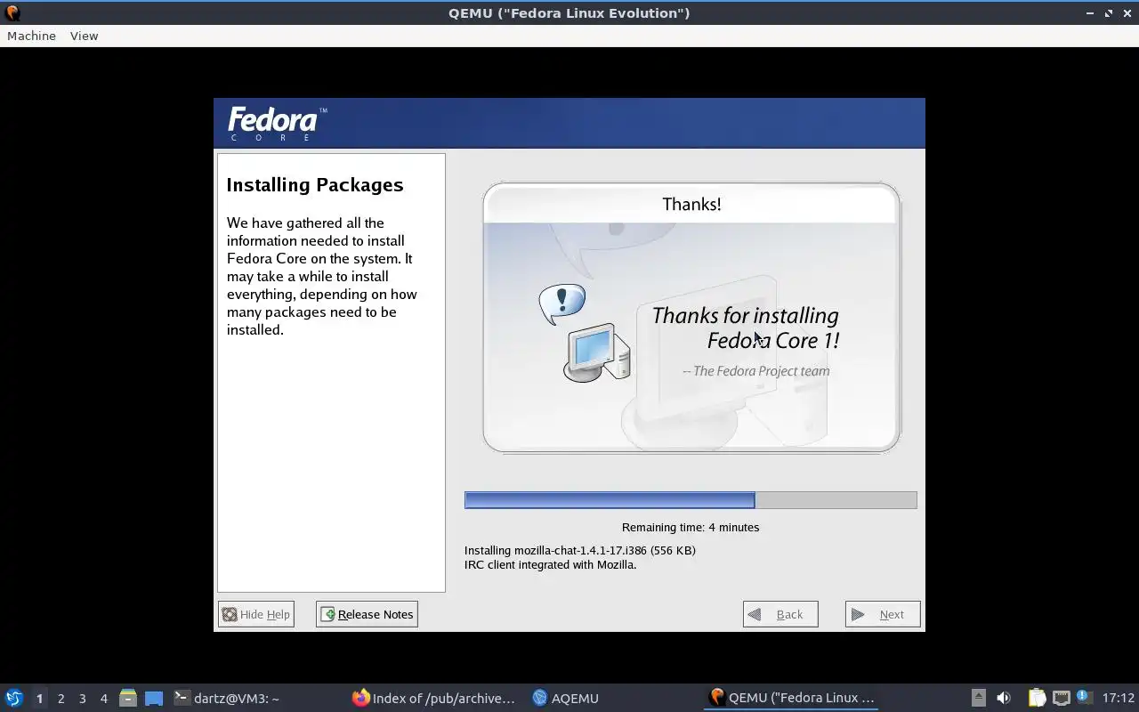This screenshot has height=712, width=1139.
Task: Click the Back button
Action: [x=780, y=614]
